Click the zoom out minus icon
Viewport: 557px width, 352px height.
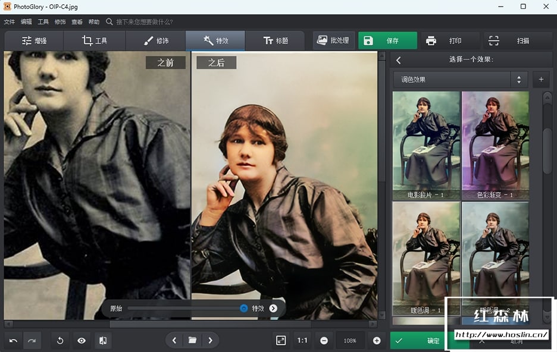[324, 341]
